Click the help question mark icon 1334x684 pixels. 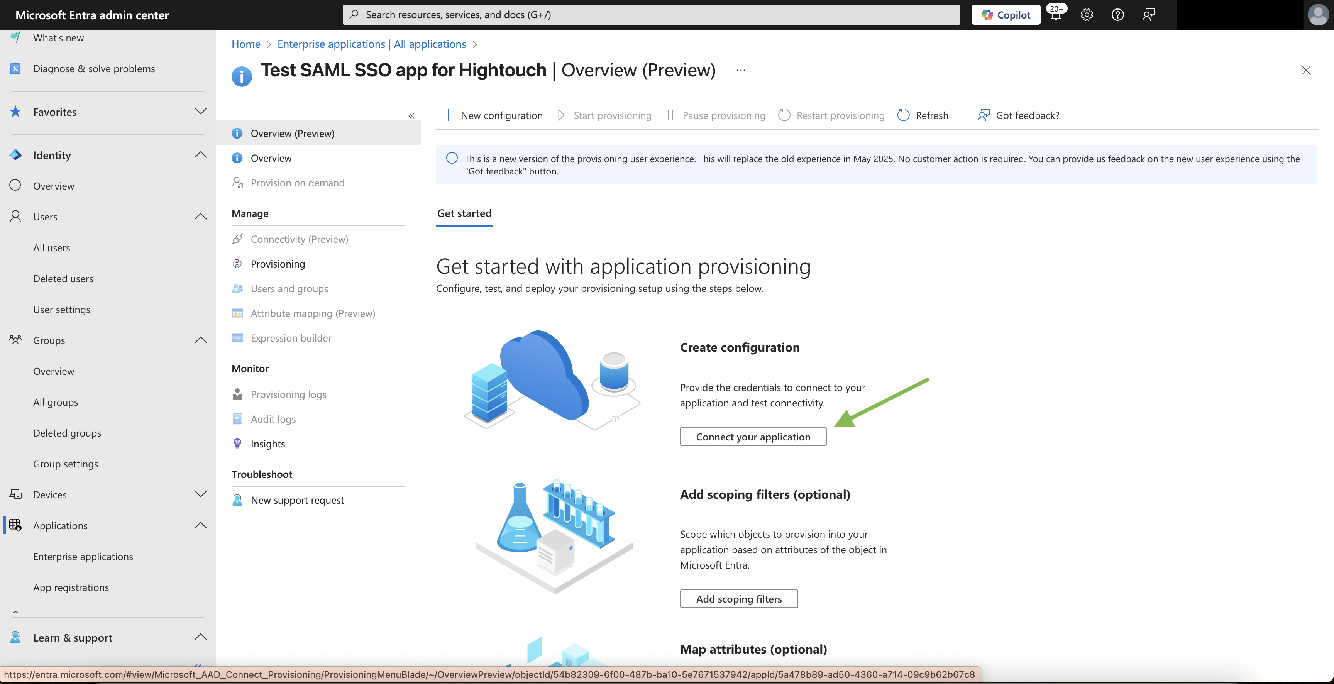click(x=1117, y=15)
